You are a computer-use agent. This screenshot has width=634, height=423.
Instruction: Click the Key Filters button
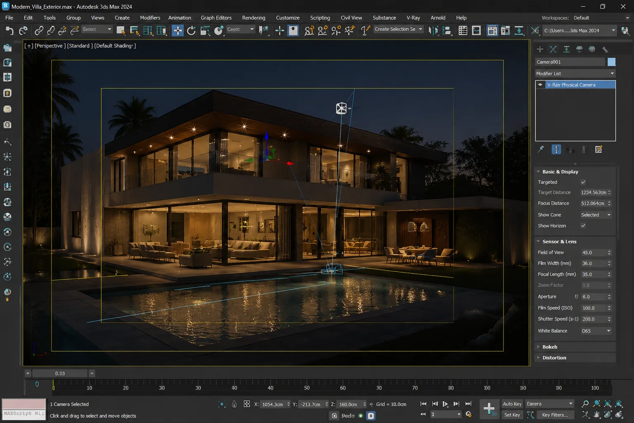click(x=555, y=415)
